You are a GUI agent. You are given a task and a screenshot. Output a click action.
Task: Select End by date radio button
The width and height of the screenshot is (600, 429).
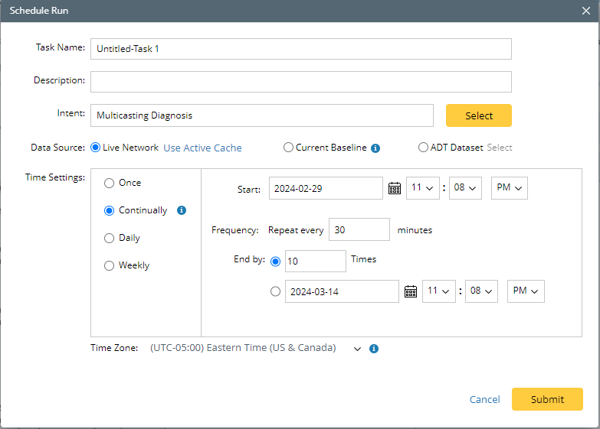[276, 291]
